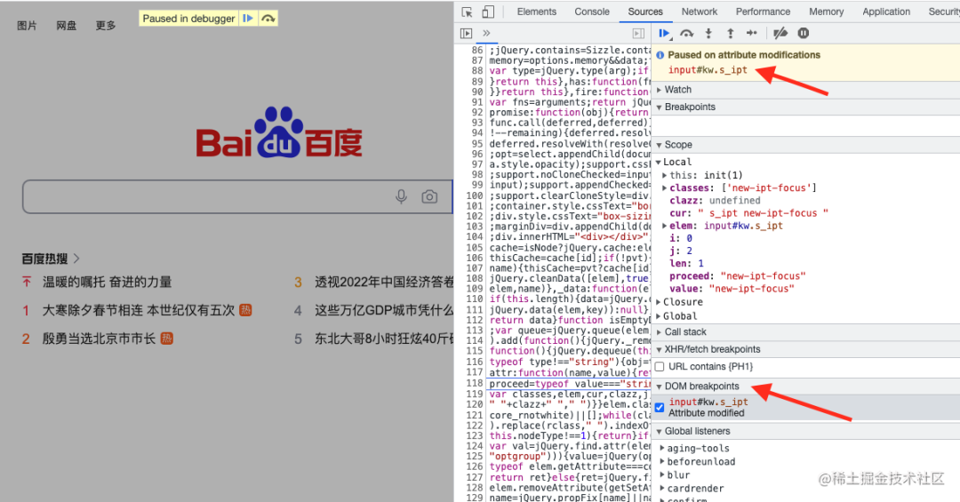
Task: Step out of current function icon
Action: [x=731, y=33]
